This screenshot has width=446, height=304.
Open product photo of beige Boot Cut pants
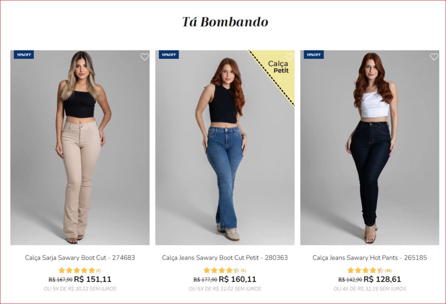(x=80, y=148)
